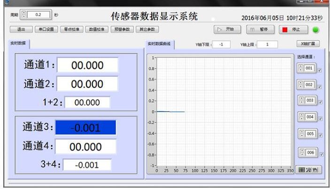The height and width of the screenshot is (189, 331).
Task: Click the date and time text 2016年06月05日
Action: tap(262, 18)
